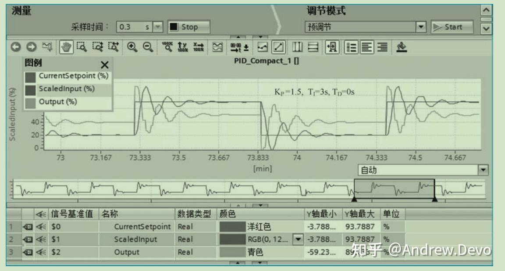Select the hand pan tool
505x271 pixels.
click(x=66, y=47)
